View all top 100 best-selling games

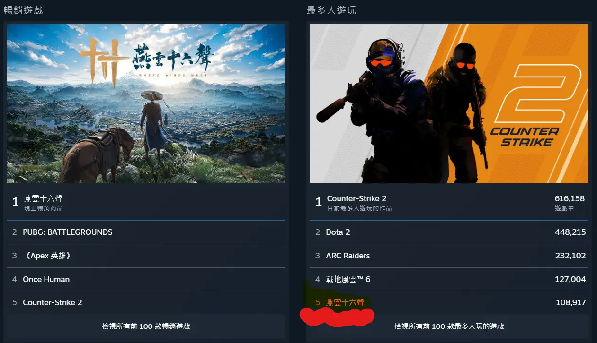click(146, 326)
